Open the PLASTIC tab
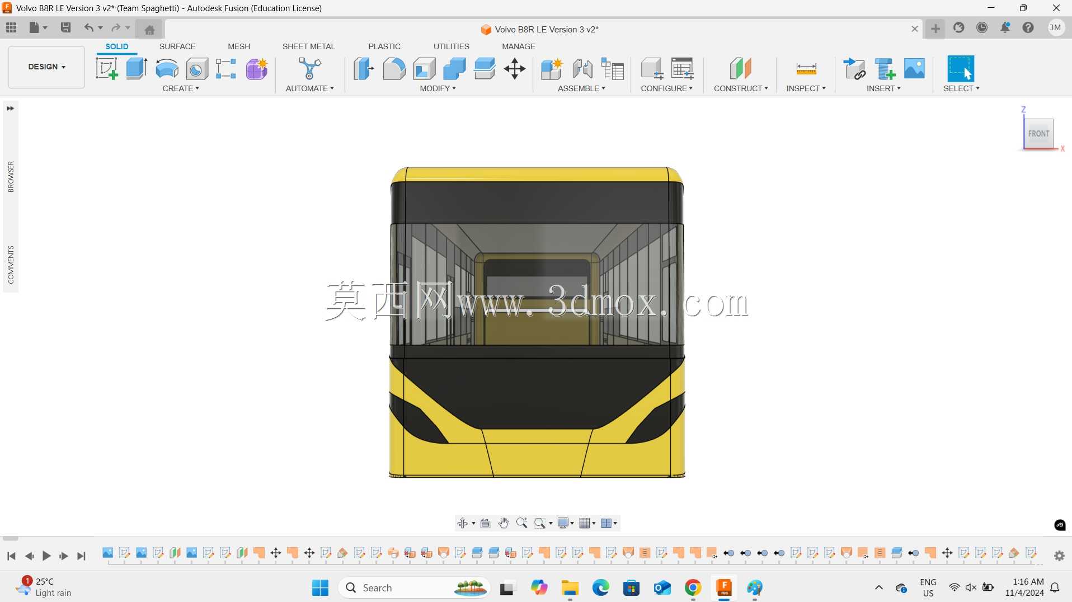The width and height of the screenshot is (1072, 602). point(384,46)
